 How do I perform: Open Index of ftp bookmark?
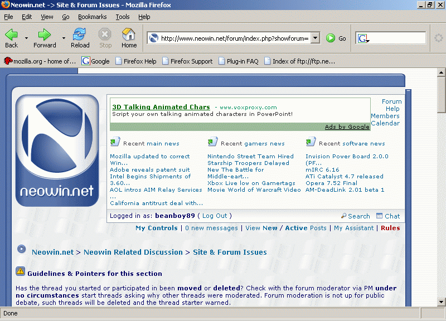click(299, 61)
